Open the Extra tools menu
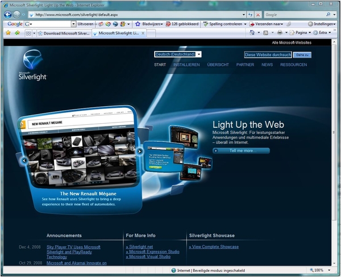The height and width of the screenshot is (277, 341). (322, 32)
